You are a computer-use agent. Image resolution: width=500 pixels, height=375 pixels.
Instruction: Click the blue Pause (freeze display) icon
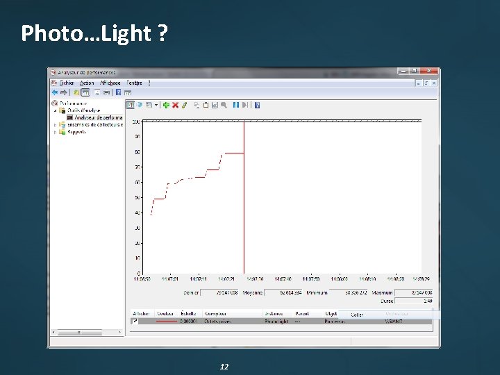[236, 105]
